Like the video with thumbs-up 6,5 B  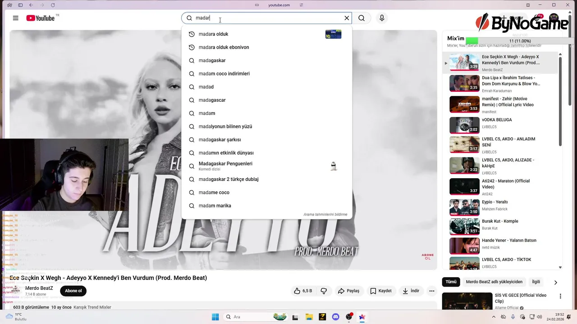303,291
